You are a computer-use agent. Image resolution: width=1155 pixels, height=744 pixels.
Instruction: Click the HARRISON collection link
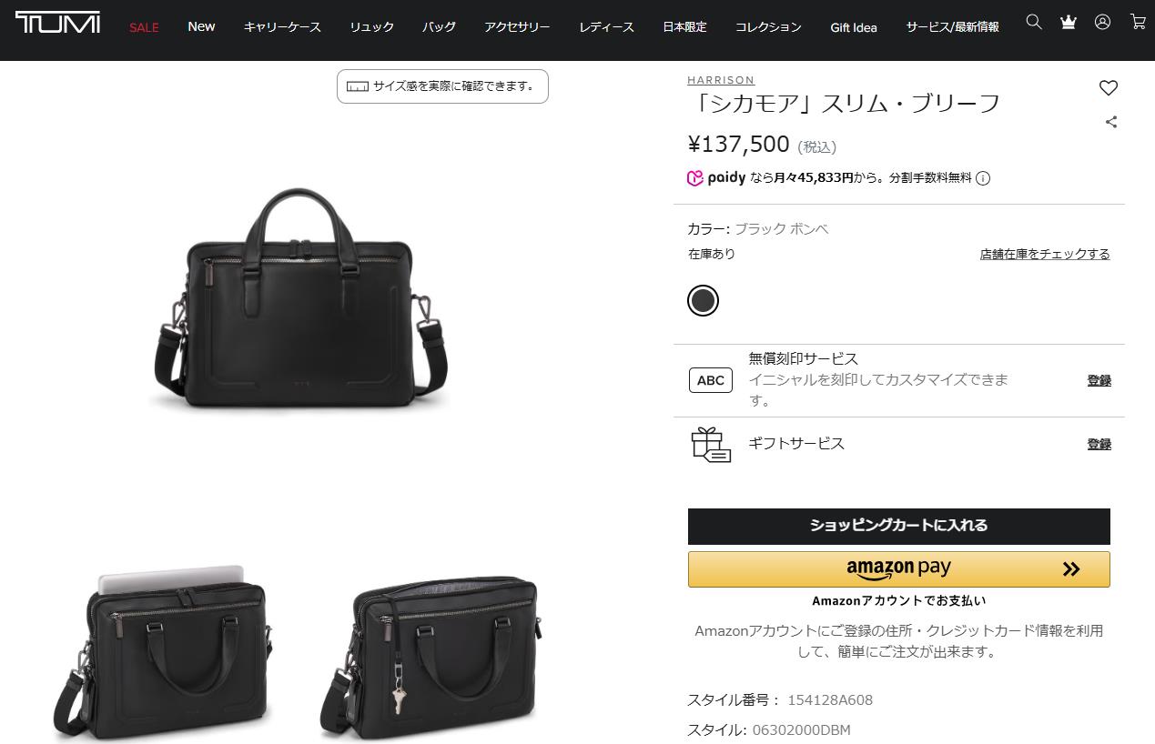pyautogui.click(x=721, y=80)
